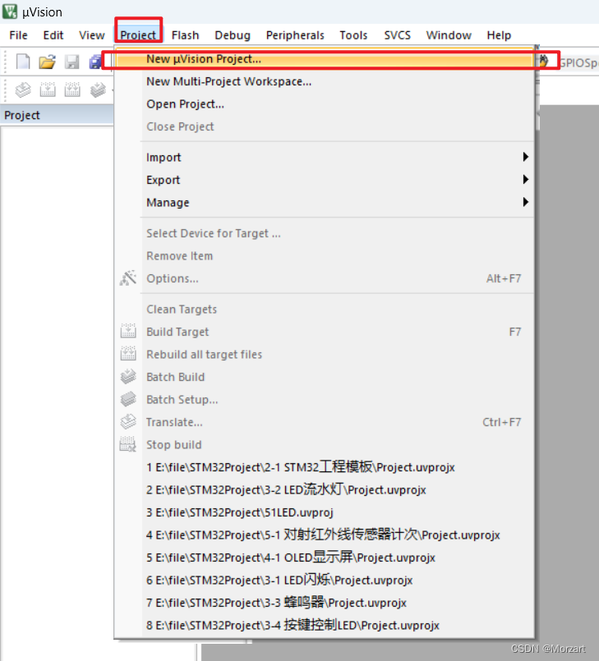This screenshot has width=599, height=661.
Task: Open the File menu
Action: [x=19, y=35]
